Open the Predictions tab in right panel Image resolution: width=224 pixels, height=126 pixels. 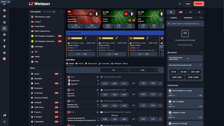pyautogui.click(x=188, y=18)
